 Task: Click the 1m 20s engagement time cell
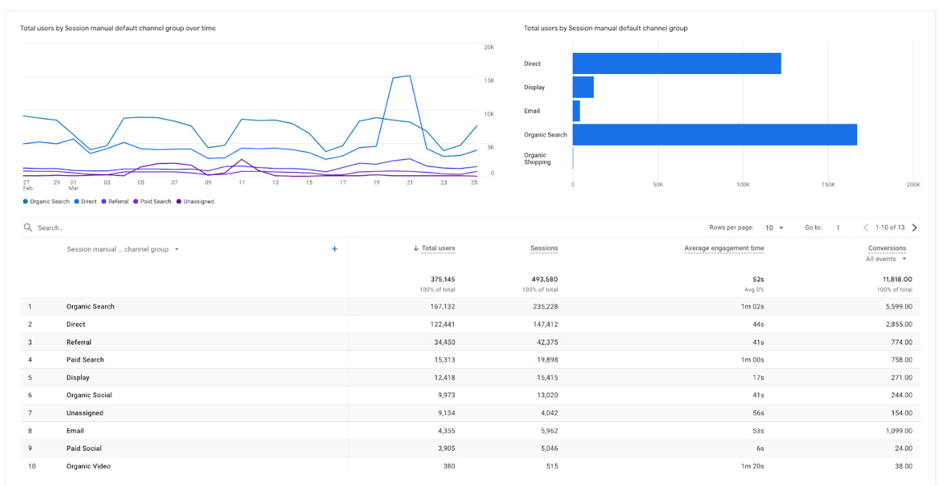pos(753,466)
